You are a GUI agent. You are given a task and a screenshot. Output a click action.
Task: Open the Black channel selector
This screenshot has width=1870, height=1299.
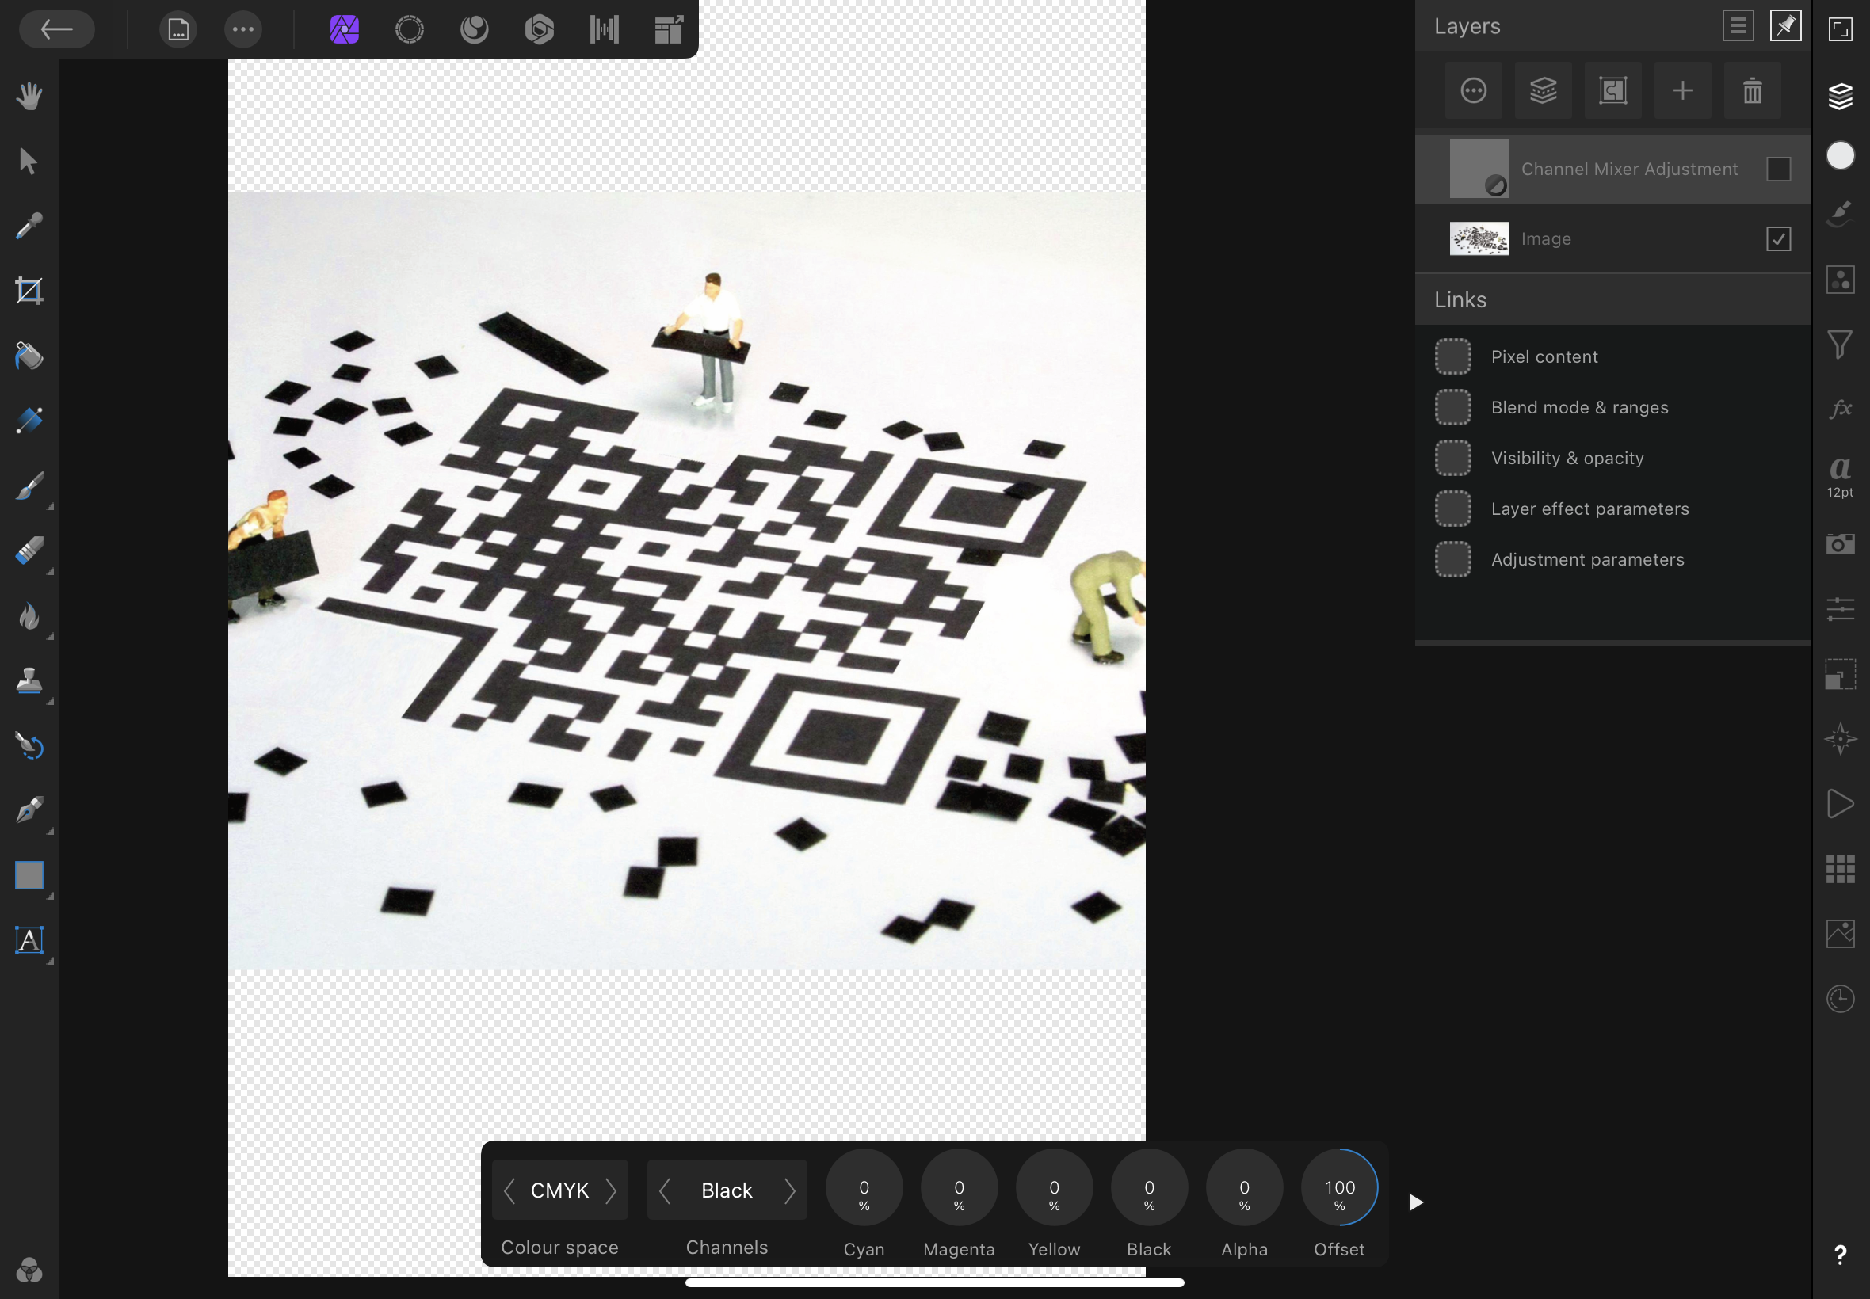(x=727, y=1190)
